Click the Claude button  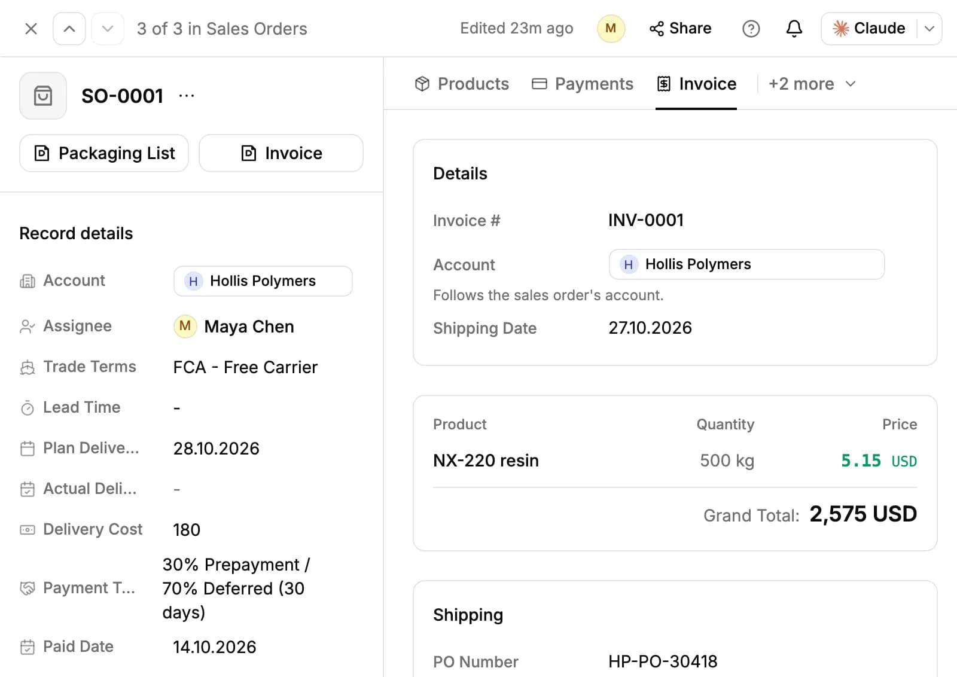coord(868,29)
